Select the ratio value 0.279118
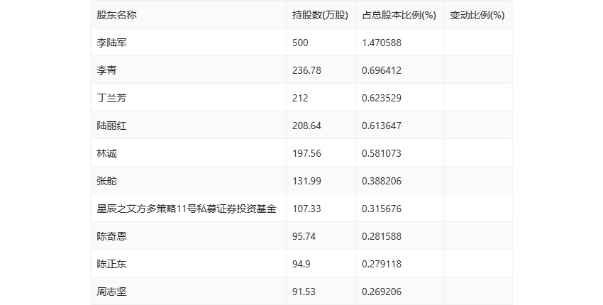This screenshot has height=305, width=603. click(382, 265)
